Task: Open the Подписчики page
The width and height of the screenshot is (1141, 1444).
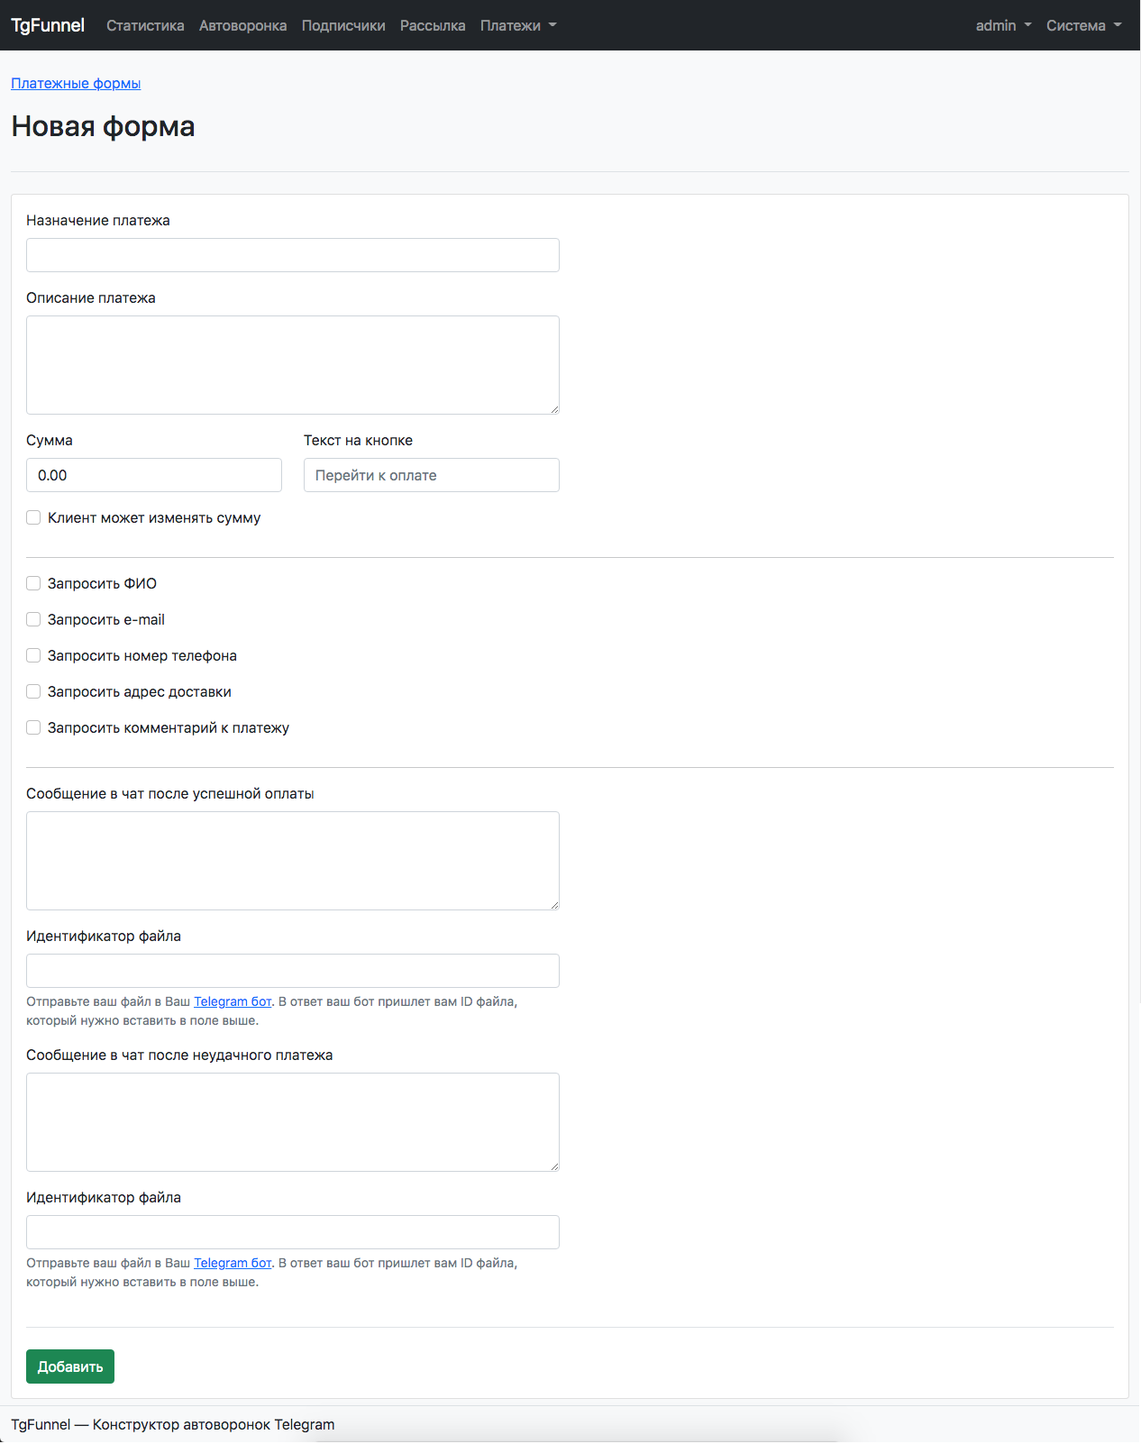Action: [x=343, y=25]
